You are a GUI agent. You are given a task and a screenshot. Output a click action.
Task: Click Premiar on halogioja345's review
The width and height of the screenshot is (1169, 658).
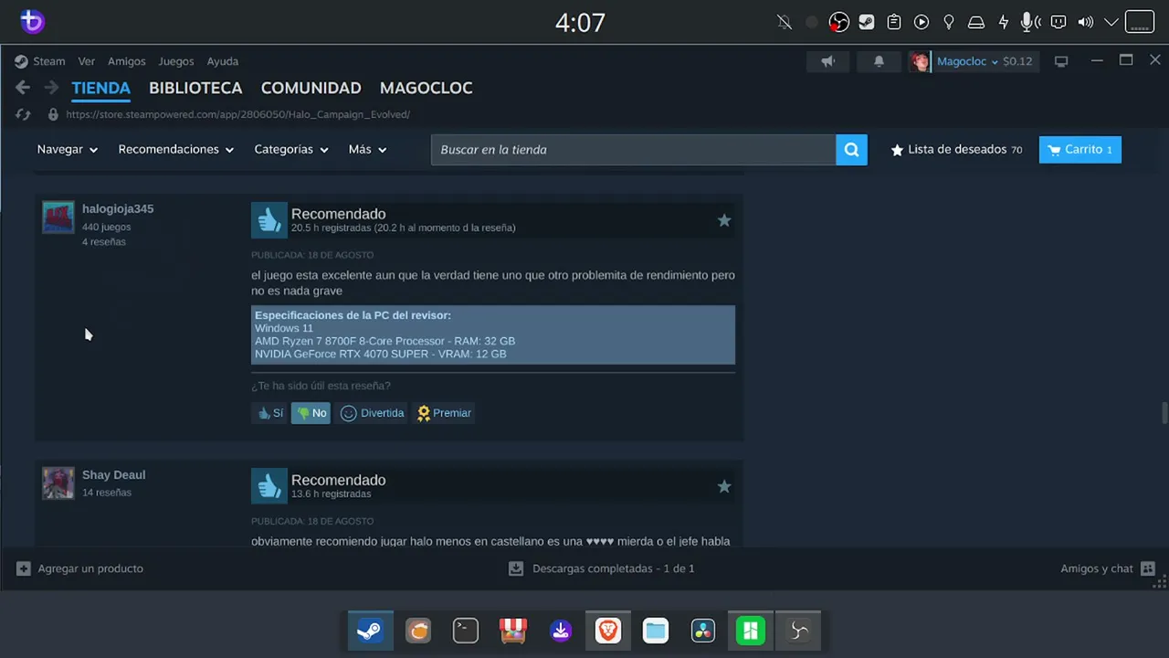[x=444, y=413]
